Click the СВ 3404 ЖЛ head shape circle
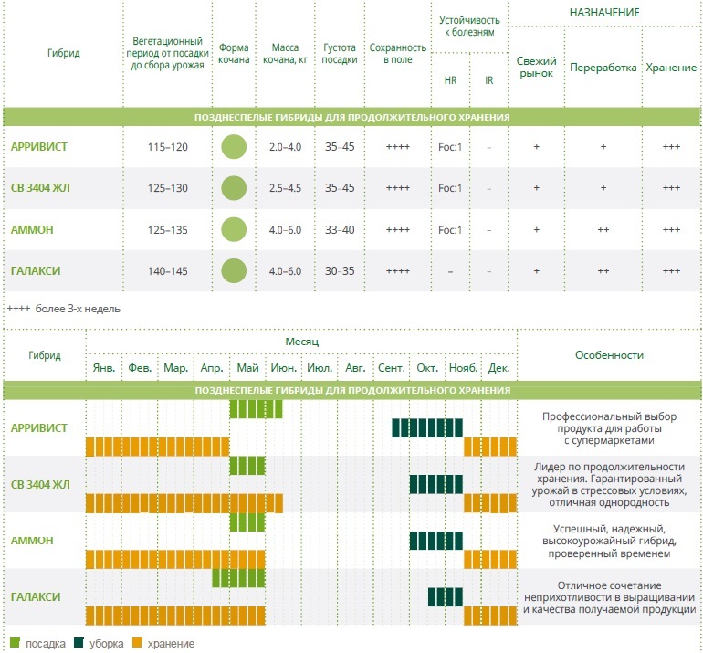 click(x=234, y=188)
